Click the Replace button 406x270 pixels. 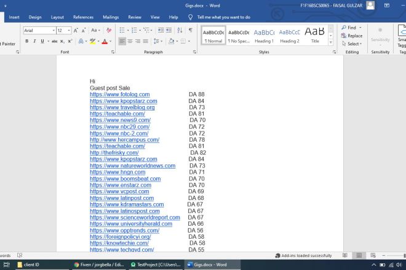pos(352,36)
